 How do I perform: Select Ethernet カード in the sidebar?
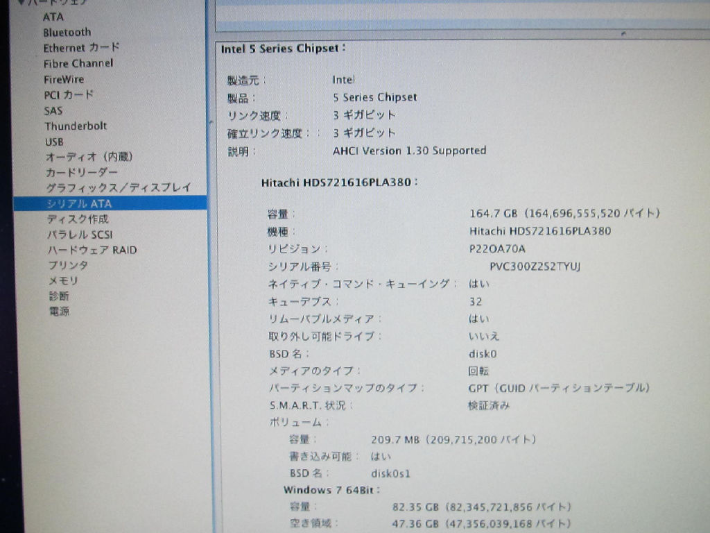pos(81,48)
